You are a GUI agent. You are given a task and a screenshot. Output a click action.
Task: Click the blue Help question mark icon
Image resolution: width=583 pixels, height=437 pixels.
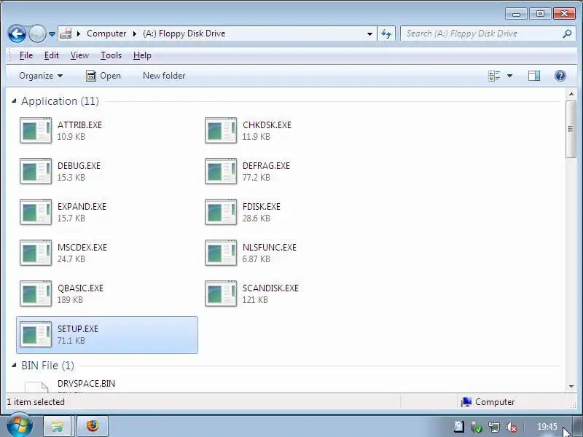tap(560, 76)
